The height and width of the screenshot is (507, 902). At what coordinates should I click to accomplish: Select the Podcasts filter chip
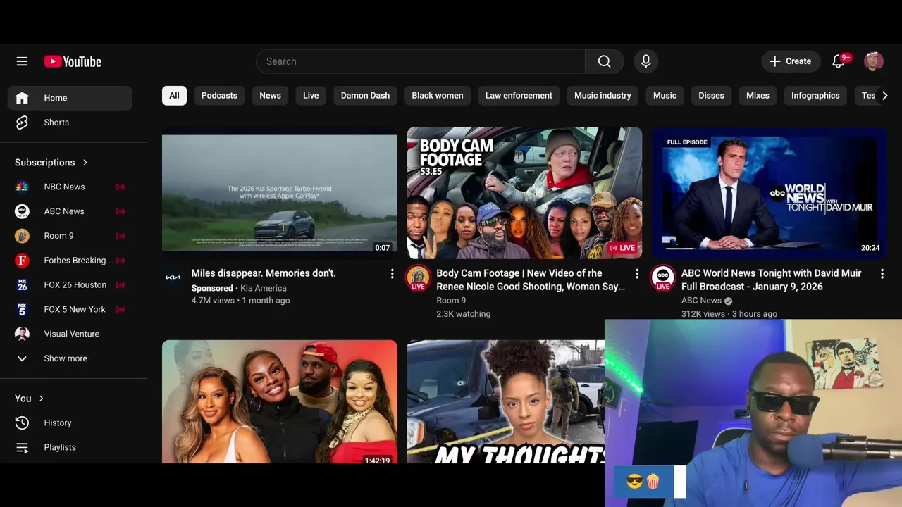pyautogui.click(x=219, y=96)
